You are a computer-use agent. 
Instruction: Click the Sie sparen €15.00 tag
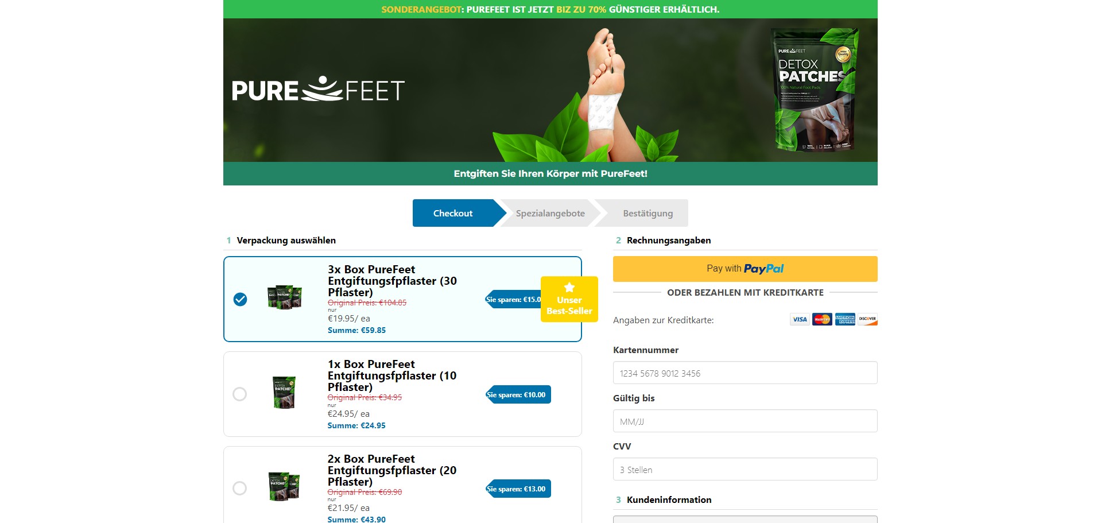pos(513,299)
